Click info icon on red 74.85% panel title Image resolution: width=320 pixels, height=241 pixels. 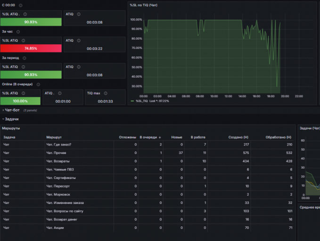24,40
